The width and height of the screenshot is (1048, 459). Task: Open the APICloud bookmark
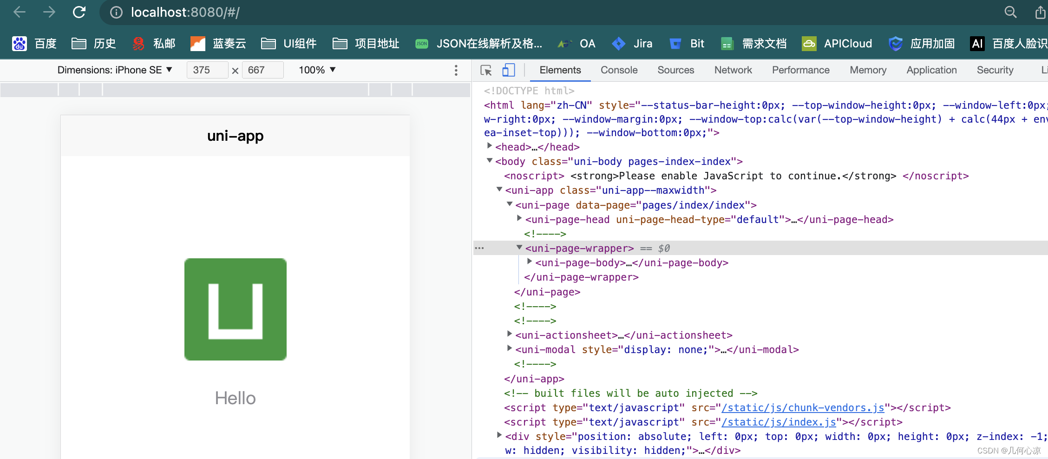[x=837, y=44]
